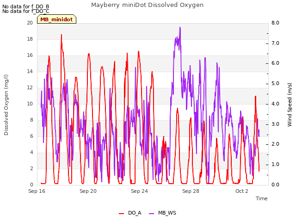Click the Wind Speed (m/s) axis label
296x222 pixels.
[290, 105]
